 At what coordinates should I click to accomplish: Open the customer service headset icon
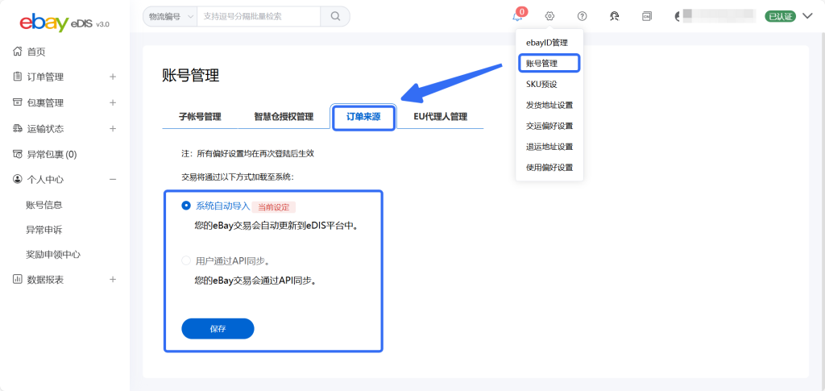click(x=615, y=16)
